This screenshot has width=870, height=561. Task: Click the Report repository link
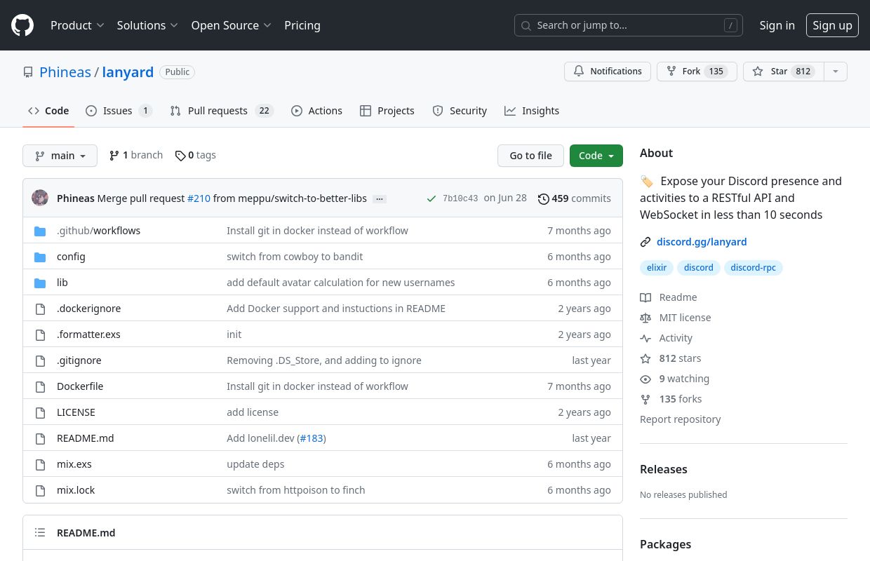pos(681,419)
